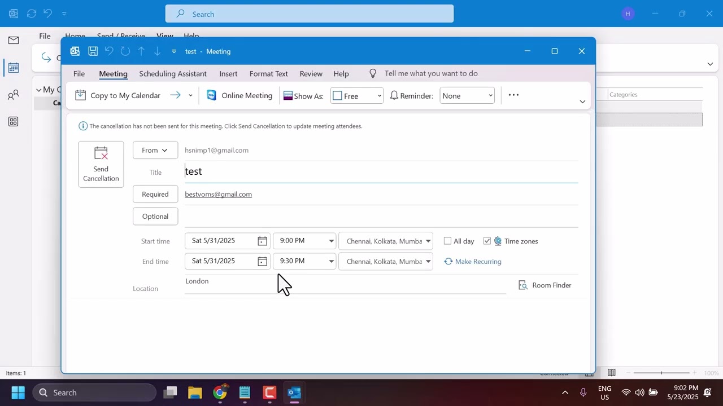Click the cancellation not sent info banner
This screenshot has width=723, height=406.
pyautogui.click(x=220, y=126)
